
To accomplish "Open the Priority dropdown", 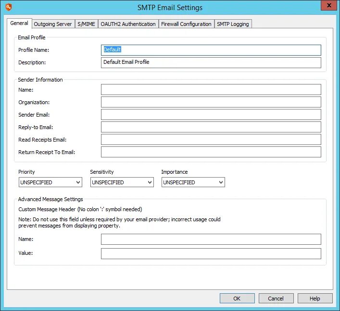I will (x=50, y=182).
